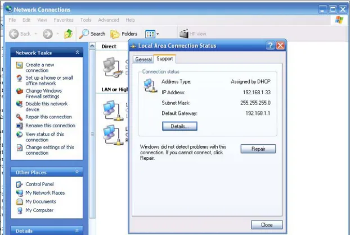The width and height of the screenshot is (350, 235).
Task: Open the File menu
Action: click(x=12, y=20)
